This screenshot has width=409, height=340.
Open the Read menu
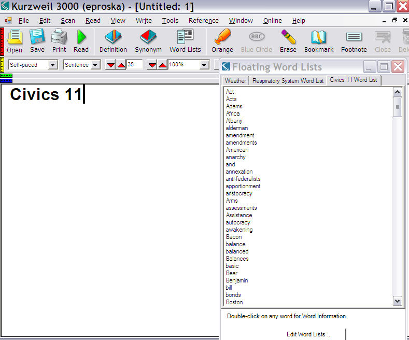point(93,21)
